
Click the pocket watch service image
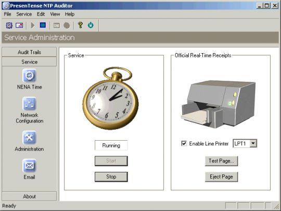pos(110,98)
